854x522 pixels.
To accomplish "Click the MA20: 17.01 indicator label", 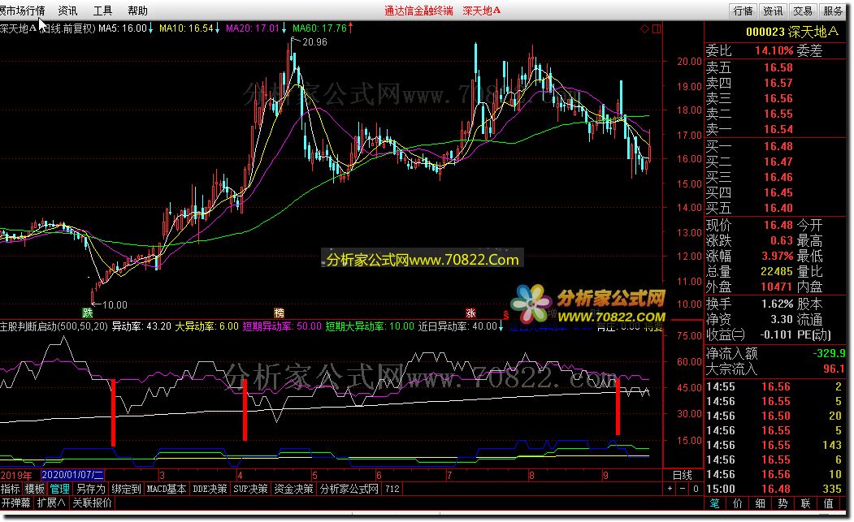I will [253, 28].
